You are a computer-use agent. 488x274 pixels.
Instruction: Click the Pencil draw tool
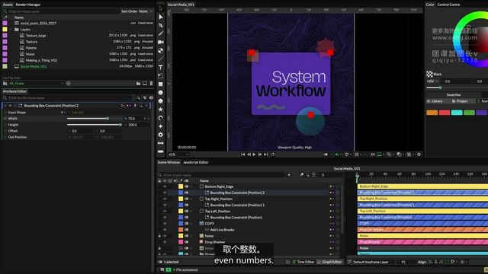pyautogui.click(x=161, y=33)
